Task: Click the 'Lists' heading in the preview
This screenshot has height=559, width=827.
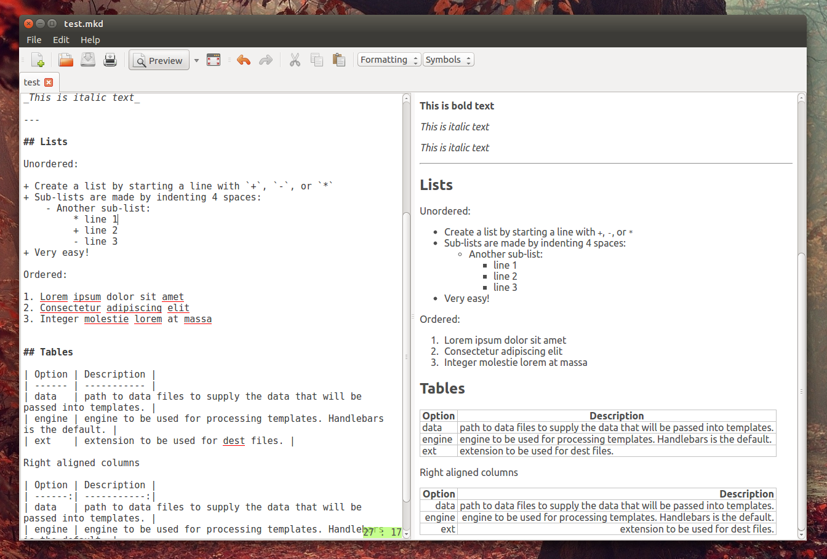Action: pyautogui.click(x=436, y=185)
